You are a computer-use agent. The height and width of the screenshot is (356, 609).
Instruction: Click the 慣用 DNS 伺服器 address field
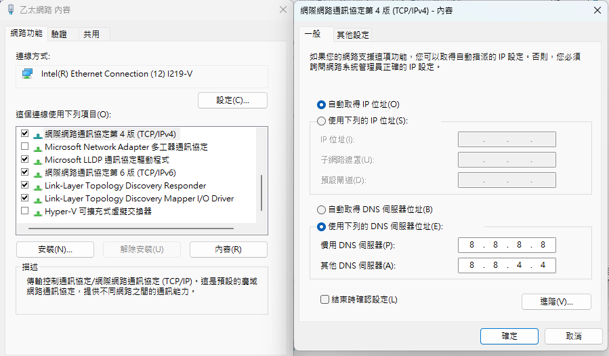click(x=507, y=245)
